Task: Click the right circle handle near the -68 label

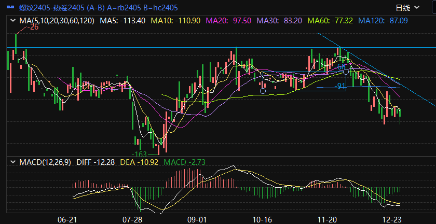Action: [346, 72]
